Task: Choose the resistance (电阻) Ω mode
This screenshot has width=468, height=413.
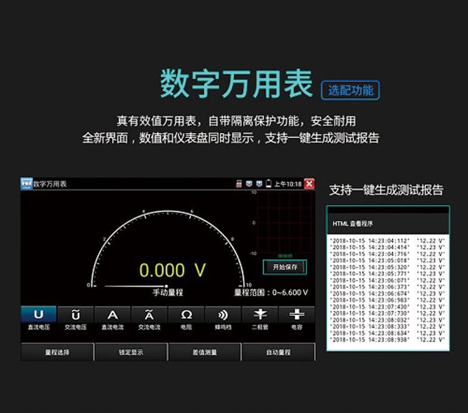Action: tap(186, 318)
